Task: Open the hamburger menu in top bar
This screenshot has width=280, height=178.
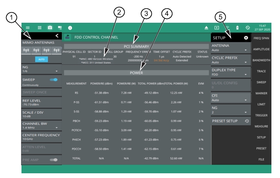Action: click(x=28, y=27)
